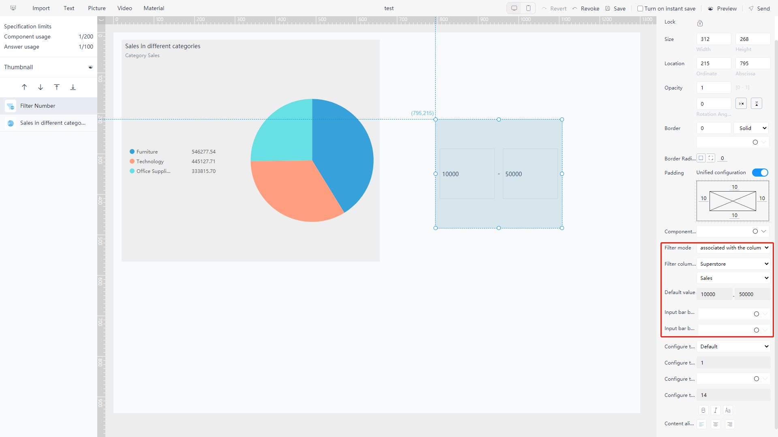Click default value minimum 10000 field
This screenshot has width=778, height=437.
[714, 294]
